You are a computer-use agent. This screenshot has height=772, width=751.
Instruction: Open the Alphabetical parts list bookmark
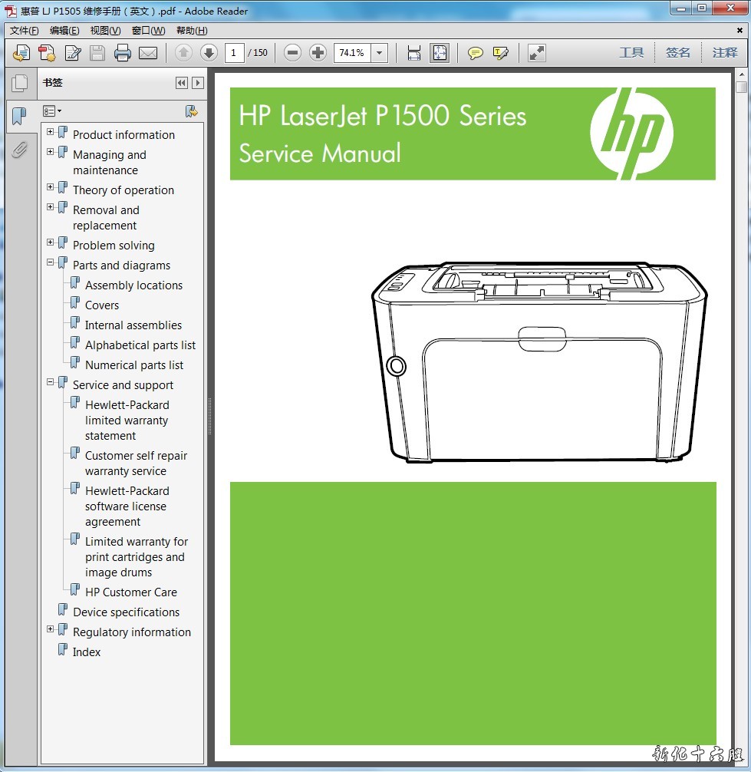[140, 345]
